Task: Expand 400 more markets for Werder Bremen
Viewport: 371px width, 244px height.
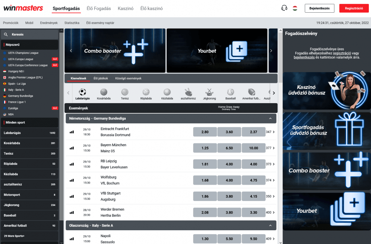Action: (270, 212)
